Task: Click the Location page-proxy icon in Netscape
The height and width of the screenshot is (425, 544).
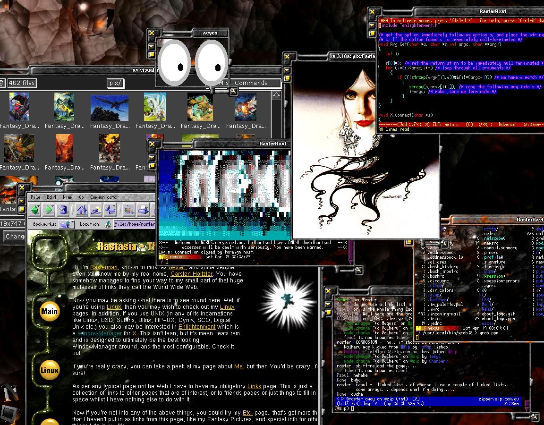Action: click(x=108, y=224)
